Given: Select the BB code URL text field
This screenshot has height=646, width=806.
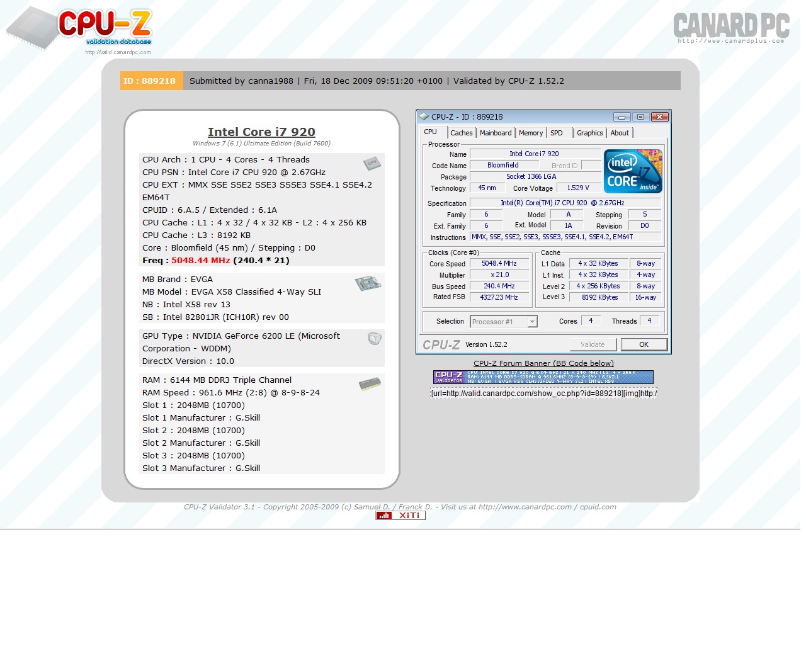Looking at the screenshot, I should pyautogui.click(x=543, y=394).
